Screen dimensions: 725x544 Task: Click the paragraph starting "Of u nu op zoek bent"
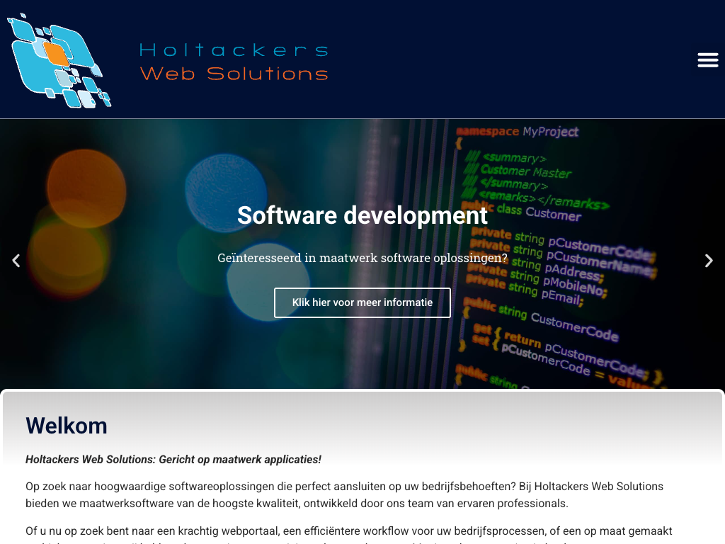pos(348,531)
